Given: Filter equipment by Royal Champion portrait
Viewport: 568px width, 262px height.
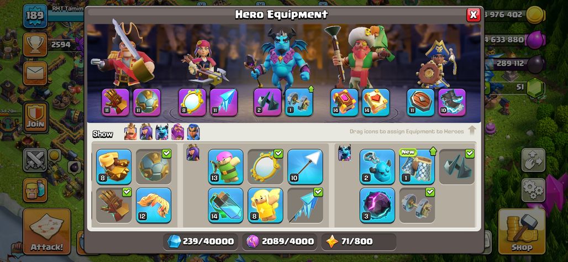Looking at the screenshot, I should pos(193,132).
